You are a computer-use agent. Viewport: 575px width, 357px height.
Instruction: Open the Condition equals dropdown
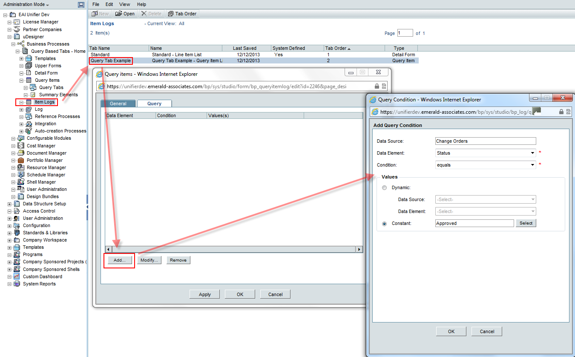(x=532, y=165)
